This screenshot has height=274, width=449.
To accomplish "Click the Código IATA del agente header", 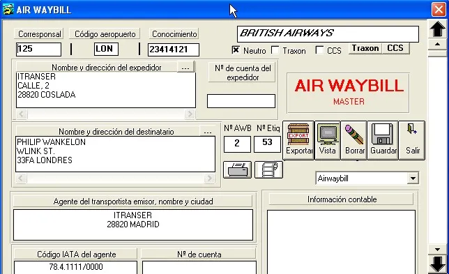I will point(76,254).
